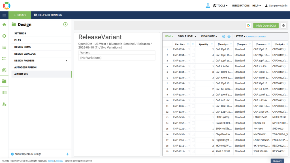This screenshot has height=163, width=290.
Task: Click the CAP 10uF description cell in row 11
Action: pyautogui.click(x=224, y=106)
